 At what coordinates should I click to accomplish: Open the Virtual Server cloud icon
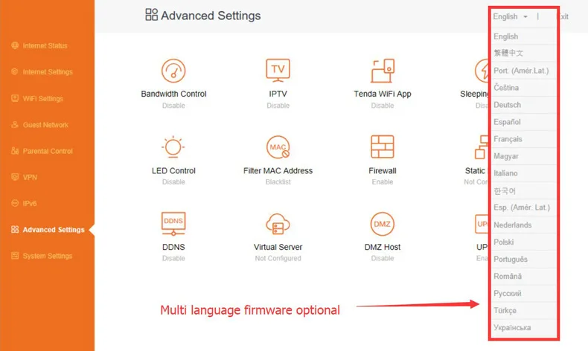tap(278, 224)
